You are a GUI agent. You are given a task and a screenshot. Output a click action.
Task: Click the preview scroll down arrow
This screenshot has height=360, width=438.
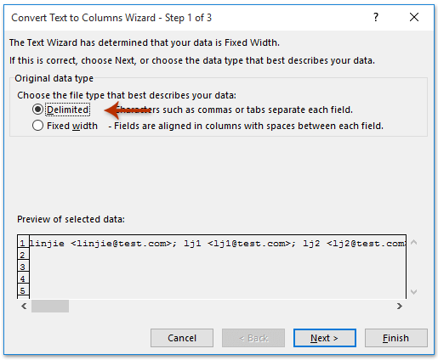click(413, 292)
